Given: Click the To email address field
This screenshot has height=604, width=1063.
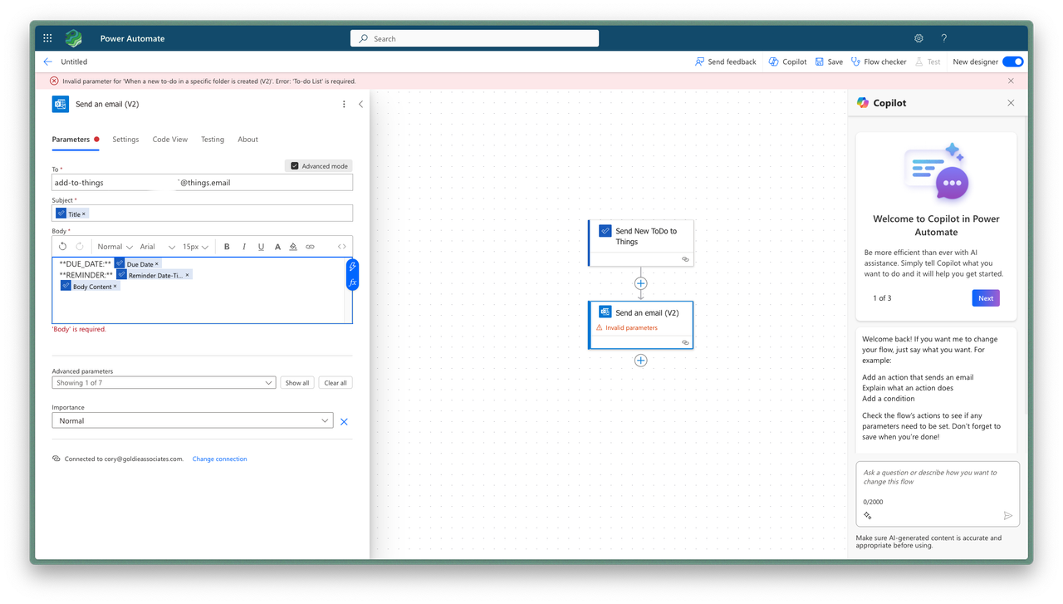Looking at the screenshot, I should tap(202, 183).
